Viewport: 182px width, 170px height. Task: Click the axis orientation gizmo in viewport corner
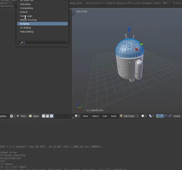[x=80, y=105]
